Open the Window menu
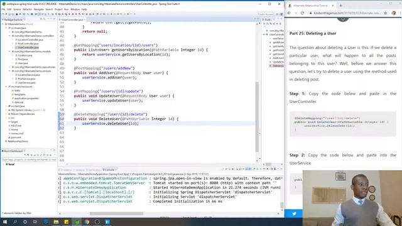Viewport: 402px width, 226px height. click(75, 9)
